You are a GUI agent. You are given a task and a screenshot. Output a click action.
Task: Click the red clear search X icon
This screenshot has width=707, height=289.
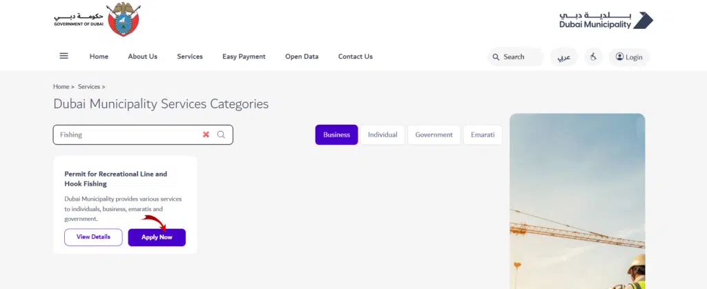tap(206, 134)
